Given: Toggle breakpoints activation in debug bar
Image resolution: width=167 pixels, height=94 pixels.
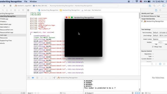Looking at the screenshot, I should [x=33, y=78].
